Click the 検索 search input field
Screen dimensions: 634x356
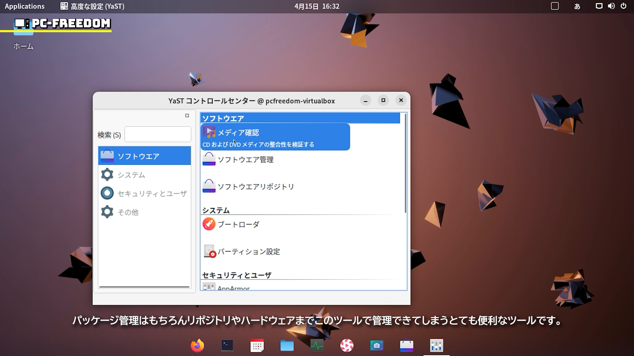(x=158, y=134)
